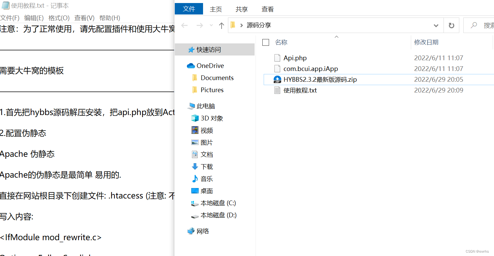Check the item checkbox for 使用教程.txt
The height and width of the screenshot is (256, 494).
[x=266, y=90]
